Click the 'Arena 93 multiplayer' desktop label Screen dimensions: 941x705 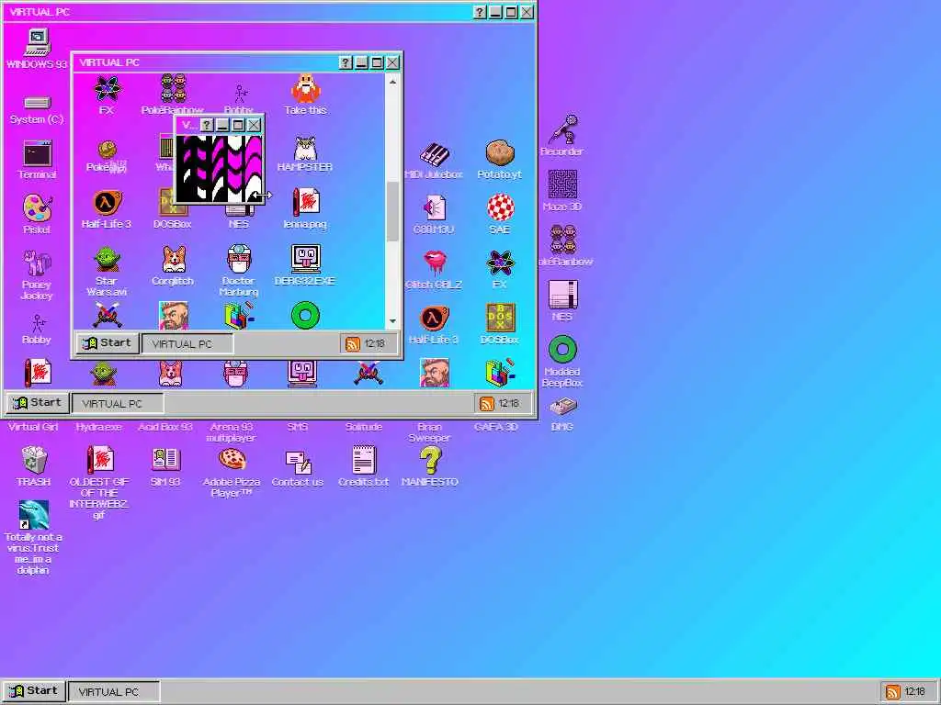click(232, 432)
